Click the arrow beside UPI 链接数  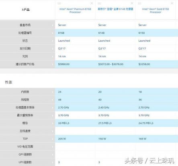53,162
